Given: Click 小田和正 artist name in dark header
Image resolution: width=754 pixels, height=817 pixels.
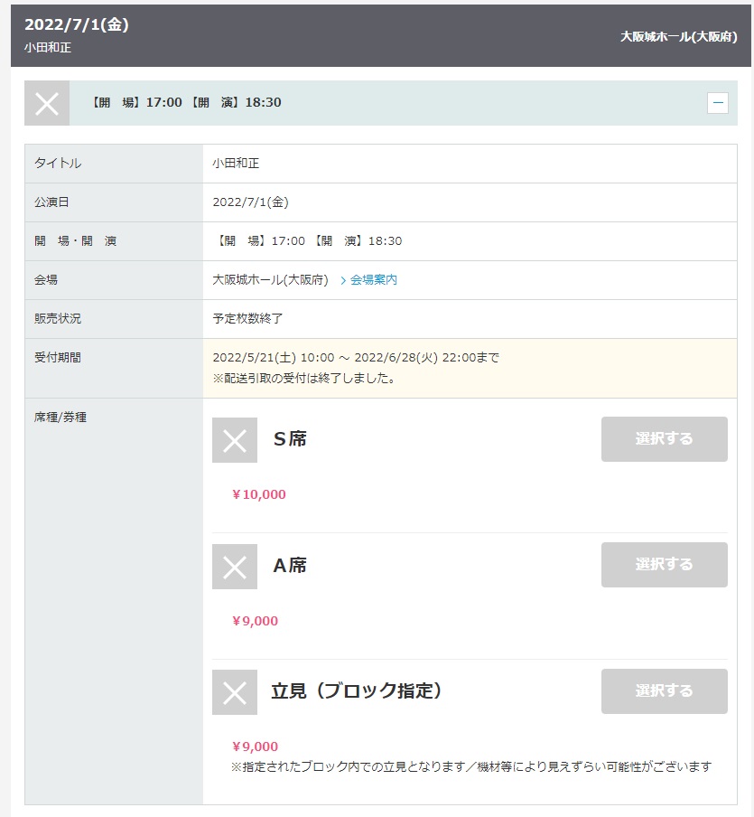Looking at the screenshot, I should 48,48.
